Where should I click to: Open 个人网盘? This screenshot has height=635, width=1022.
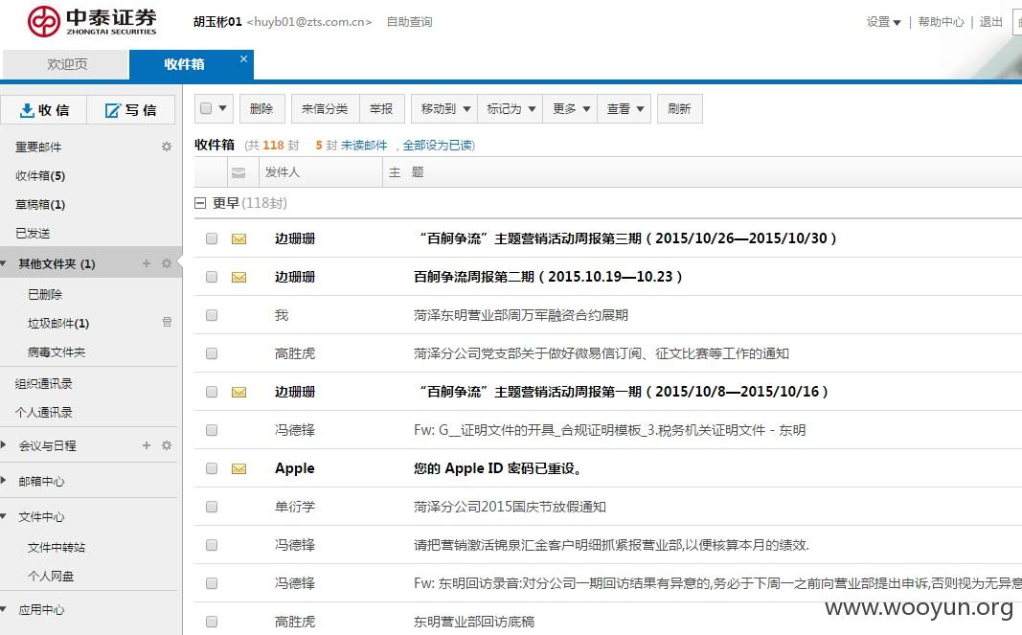51,577
